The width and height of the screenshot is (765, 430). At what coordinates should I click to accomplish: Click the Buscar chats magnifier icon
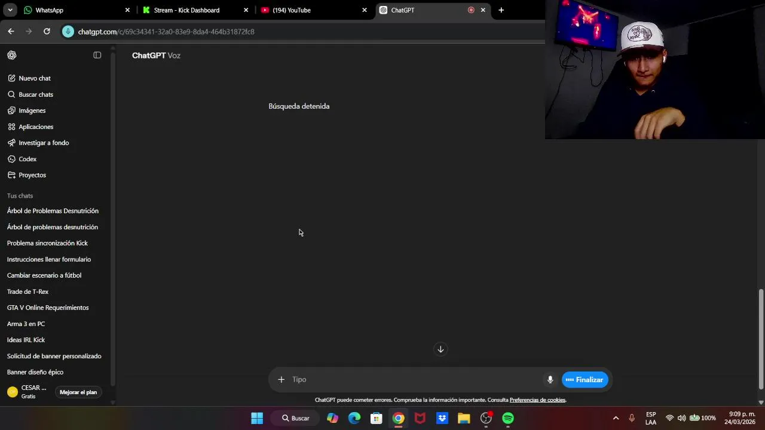pyautogui.click(x=11, y=94)
